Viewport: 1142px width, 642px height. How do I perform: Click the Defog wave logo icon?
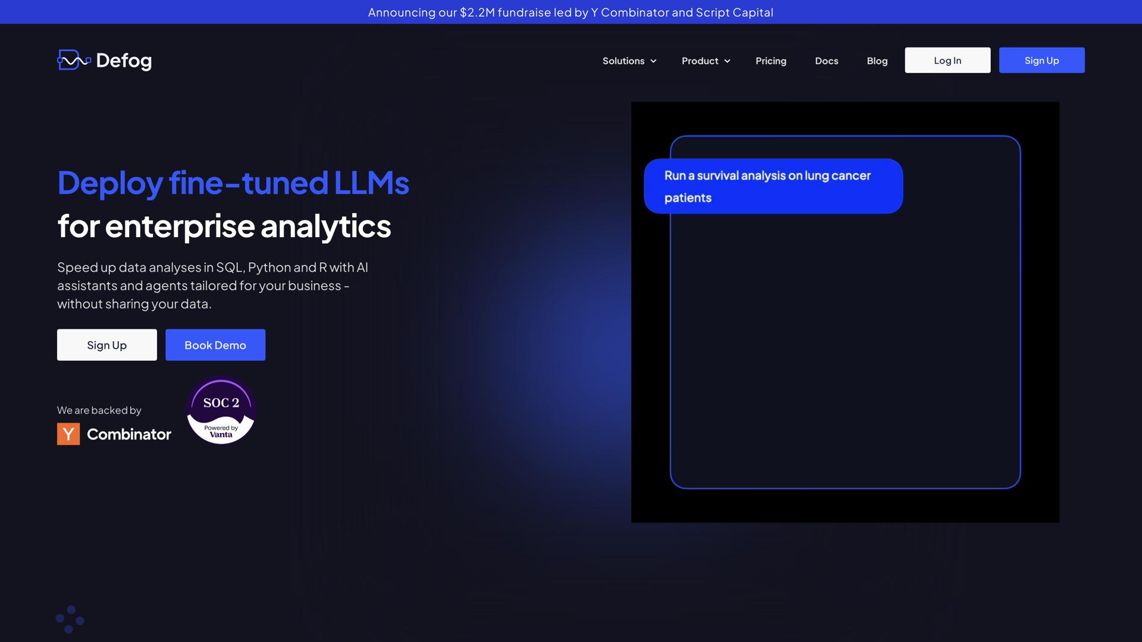coord(74,60)
